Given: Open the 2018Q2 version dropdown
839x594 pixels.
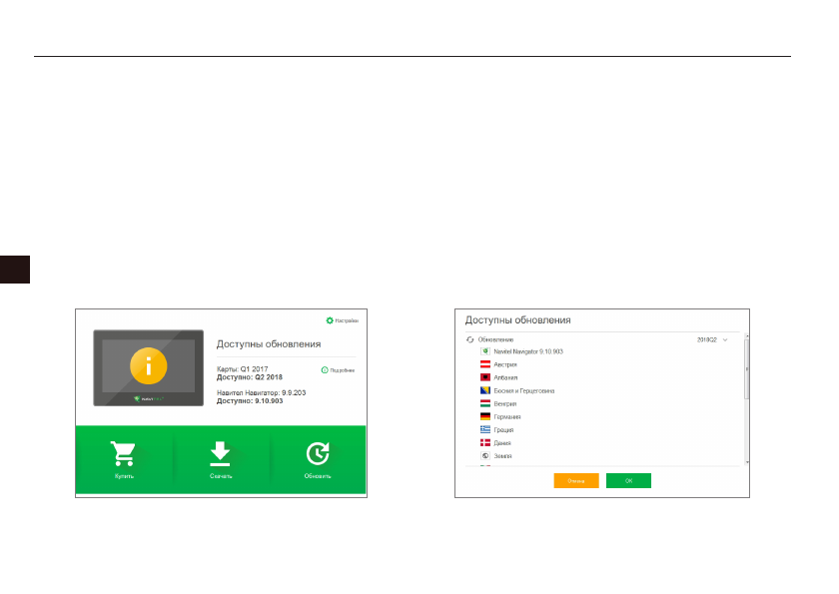Looking at the screenshot, I should [x=712, y=339].
